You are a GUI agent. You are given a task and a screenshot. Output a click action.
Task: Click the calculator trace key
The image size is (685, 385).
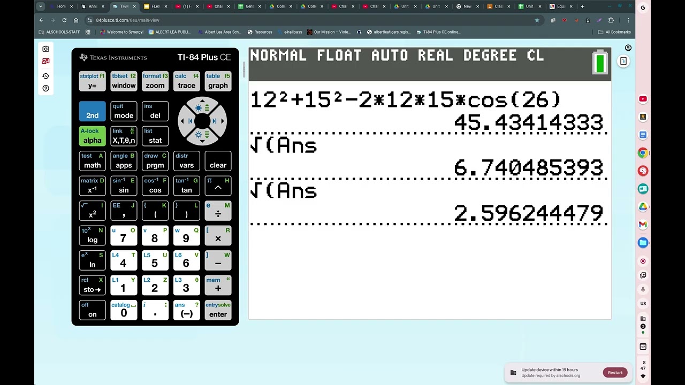coord(187,81)
